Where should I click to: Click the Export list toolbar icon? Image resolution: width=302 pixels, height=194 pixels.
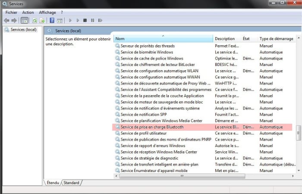pos(42,20)
